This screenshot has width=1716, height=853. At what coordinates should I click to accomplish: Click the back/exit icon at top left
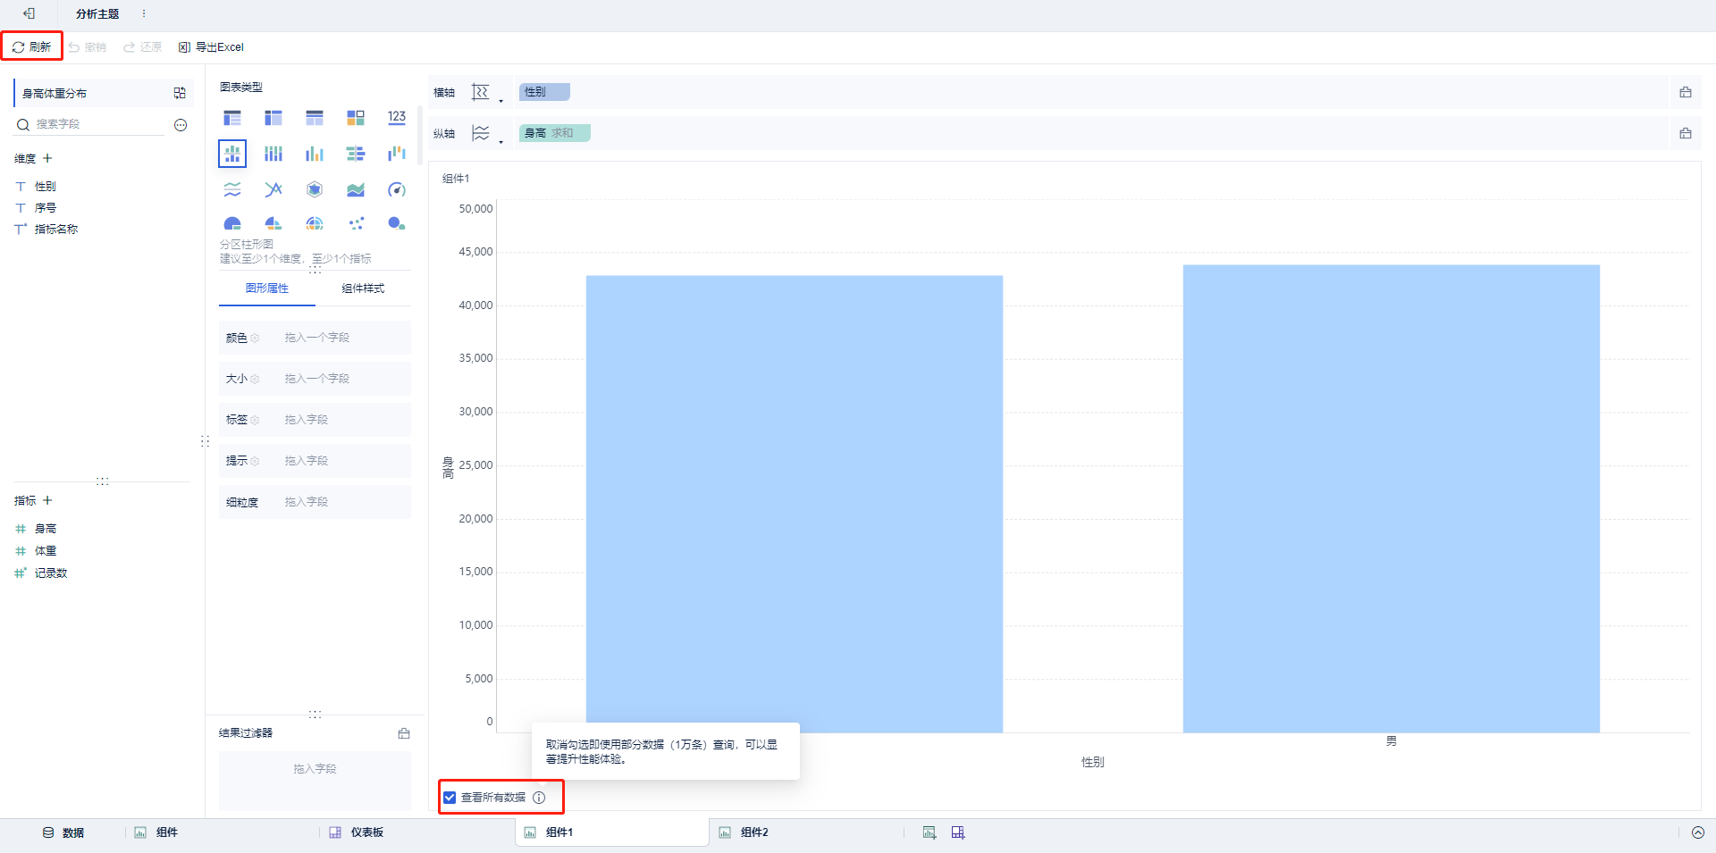29,13
